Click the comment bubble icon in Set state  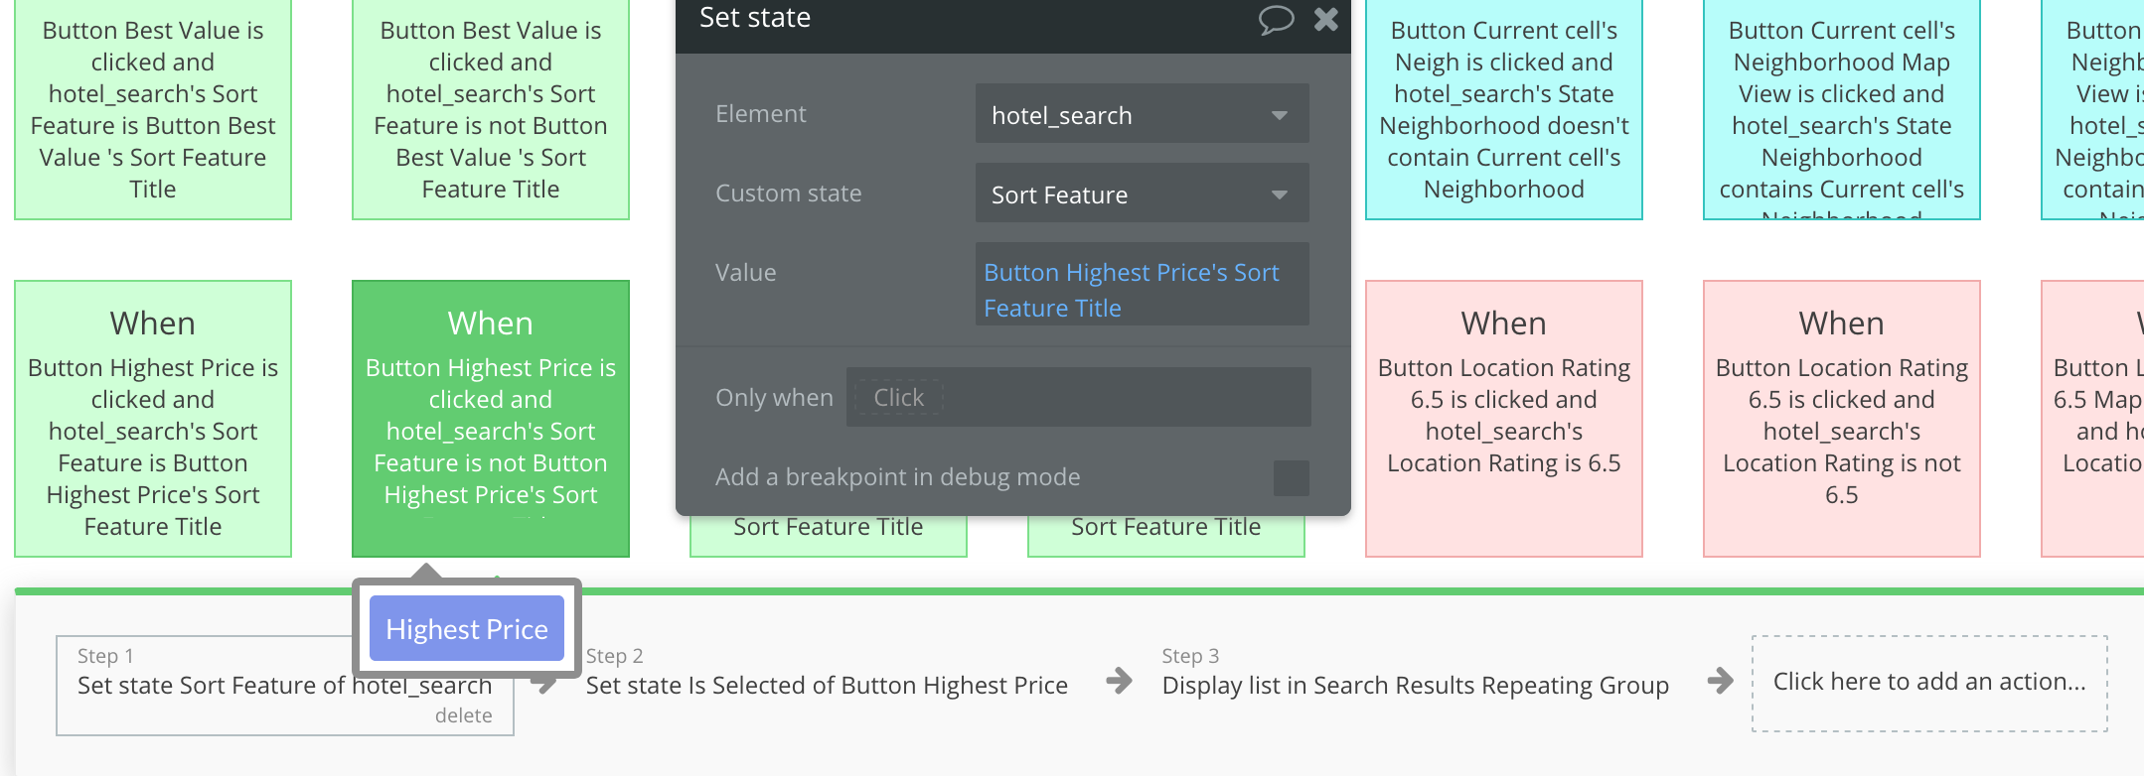[x=1276, y=19]
